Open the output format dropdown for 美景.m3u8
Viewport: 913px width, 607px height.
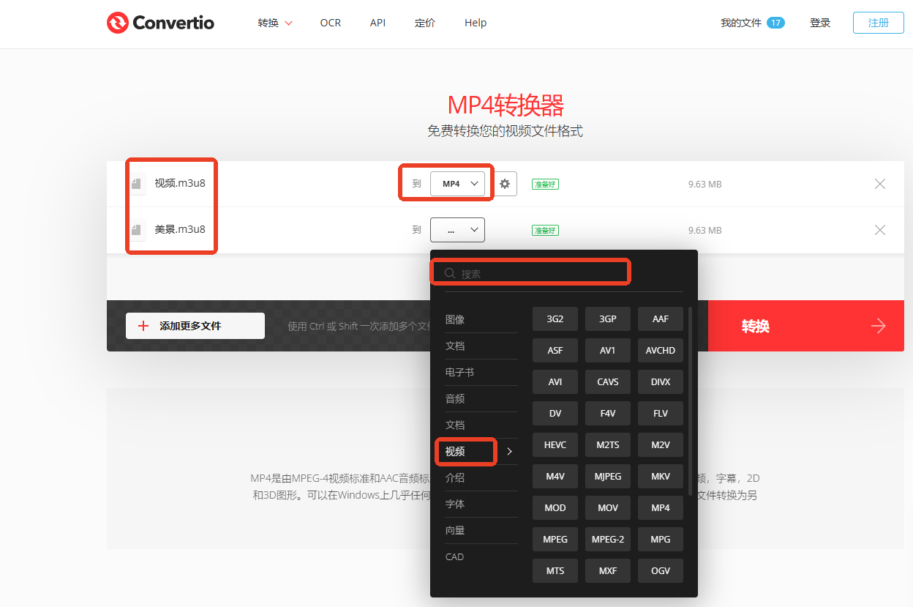[457, 229]
